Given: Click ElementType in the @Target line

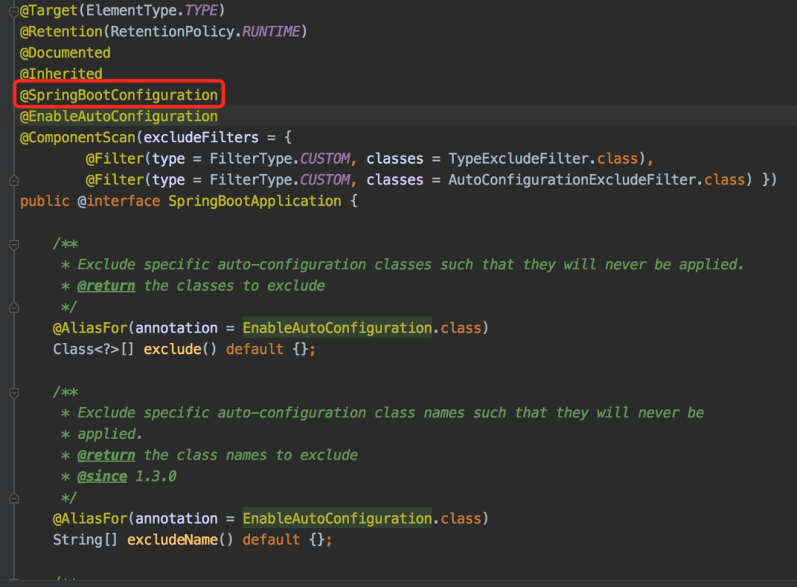Looking at the screenshot, I should pyautogui.click(x=131, y=10).
